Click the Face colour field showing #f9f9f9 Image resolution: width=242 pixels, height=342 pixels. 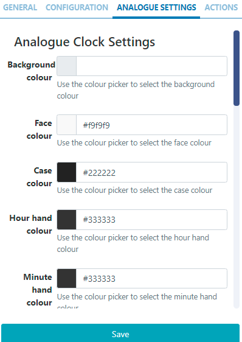pos(151,125)
